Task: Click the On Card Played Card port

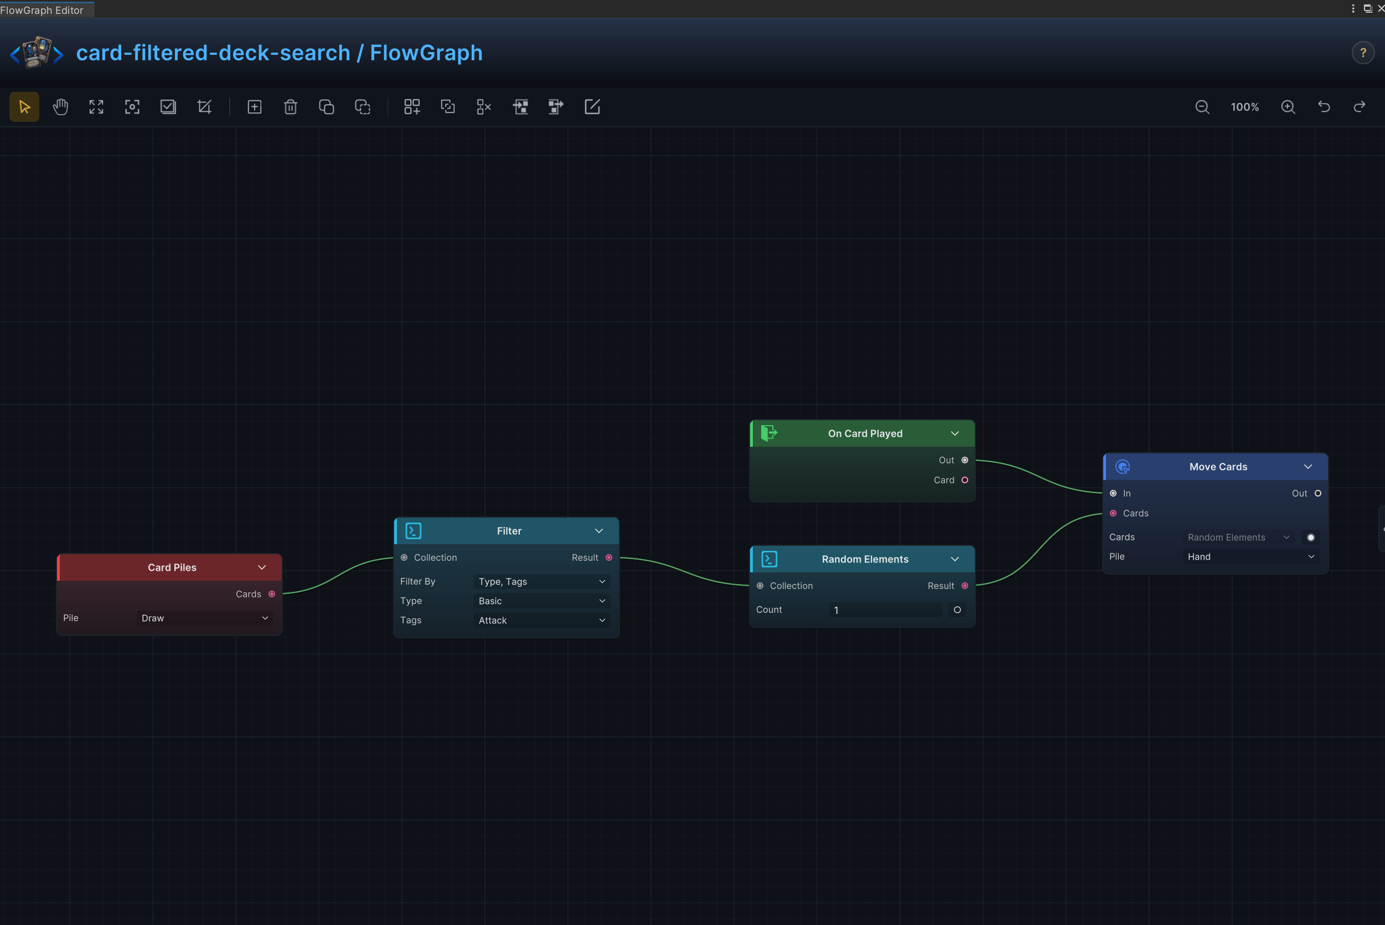Action: (x=965, y=480)
